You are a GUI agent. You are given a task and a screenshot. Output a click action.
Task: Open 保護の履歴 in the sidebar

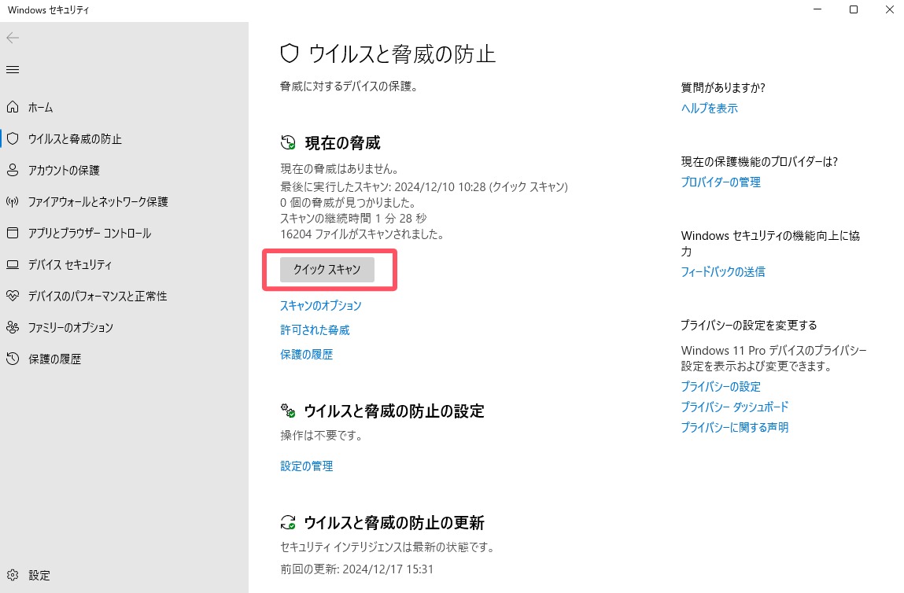54,359
